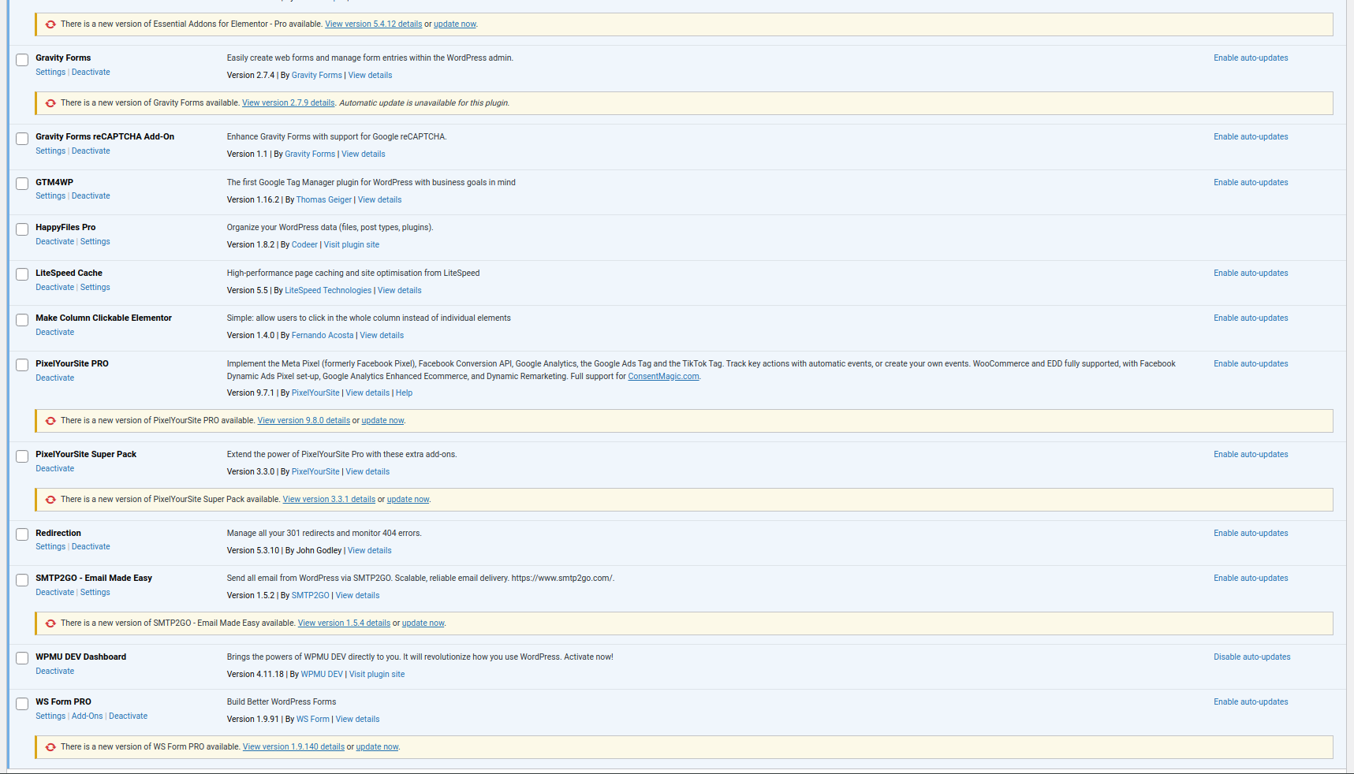Deactivate the HappyFiles Pro plugin
The image size is (1354, 774).
(x=54, y=242)
